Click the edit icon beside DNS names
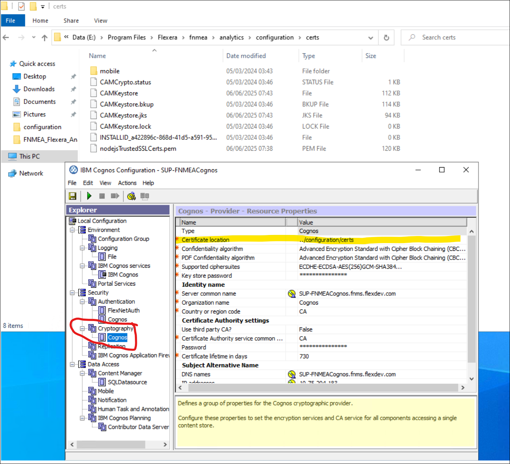Viewport: 510px width, 464px height. tap(292, 374)
